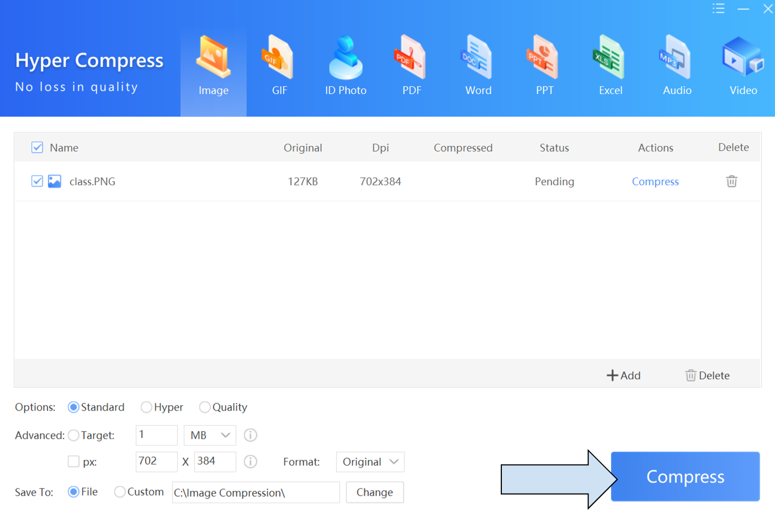Click the height field showing 384
775x528 pixels.
(x=215, y=462)
